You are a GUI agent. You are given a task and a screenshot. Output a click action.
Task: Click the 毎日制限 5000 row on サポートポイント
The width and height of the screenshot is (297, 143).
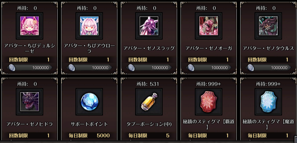[x=89, y=135]
